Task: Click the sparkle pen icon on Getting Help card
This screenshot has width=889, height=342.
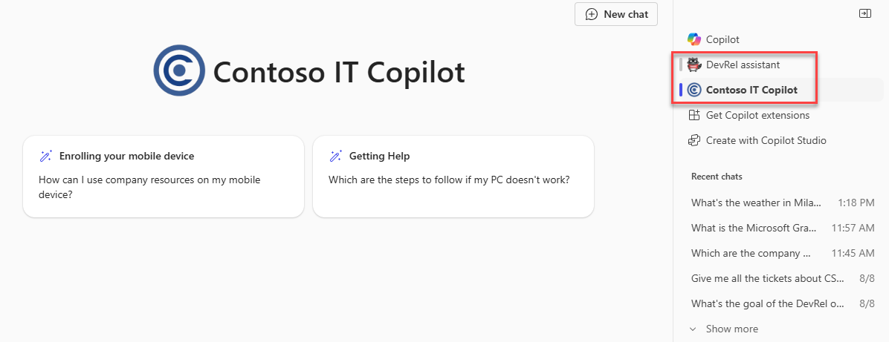Action: point(336,157)
